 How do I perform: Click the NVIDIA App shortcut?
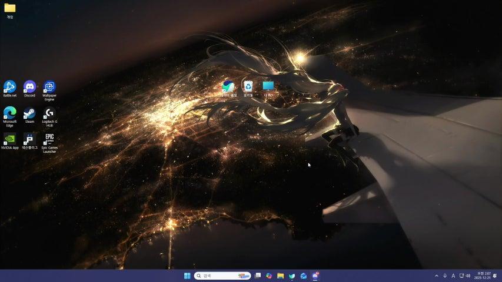pyautogui.click(x=10, y=139)
